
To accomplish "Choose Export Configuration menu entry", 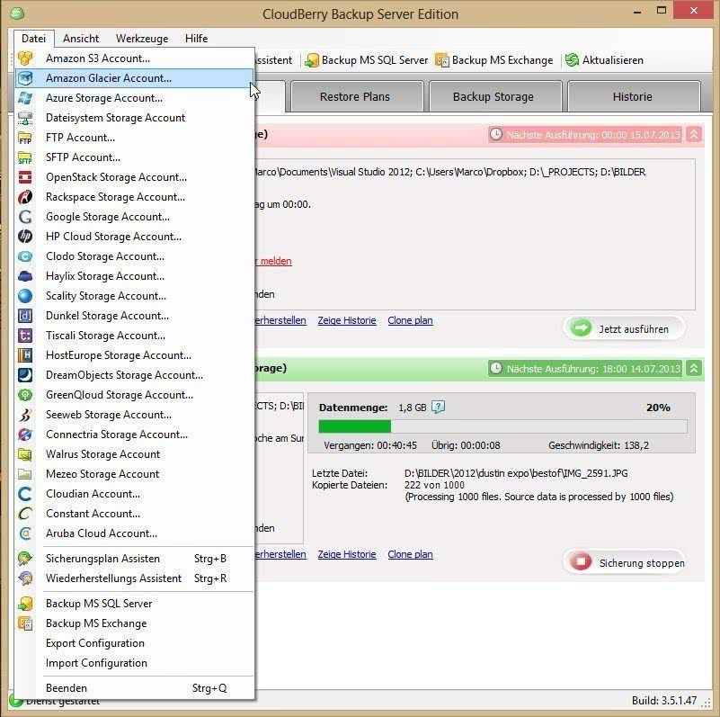I will coord(134,643).
